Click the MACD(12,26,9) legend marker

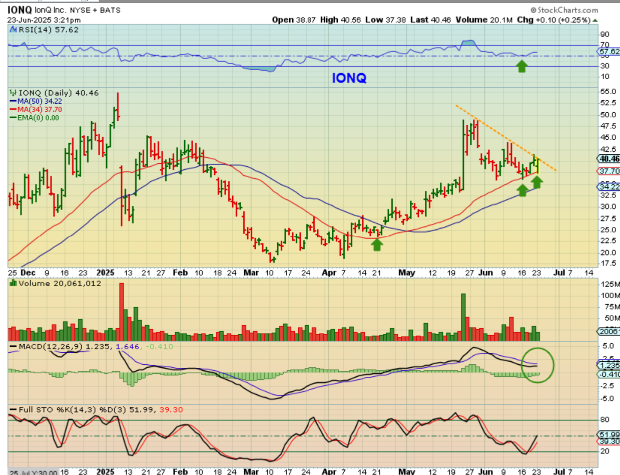[13, 347]
